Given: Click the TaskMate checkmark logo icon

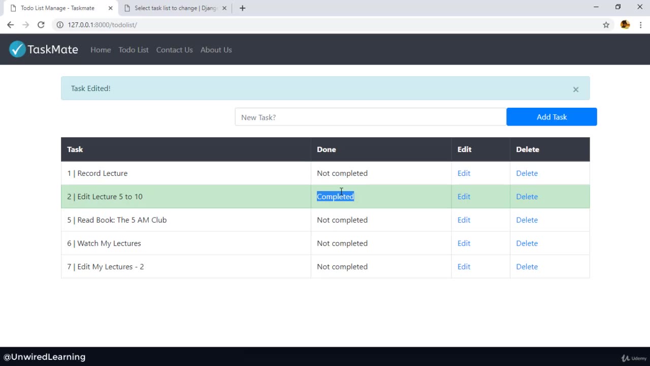Looking at the screenshot, I should [17, 49].
